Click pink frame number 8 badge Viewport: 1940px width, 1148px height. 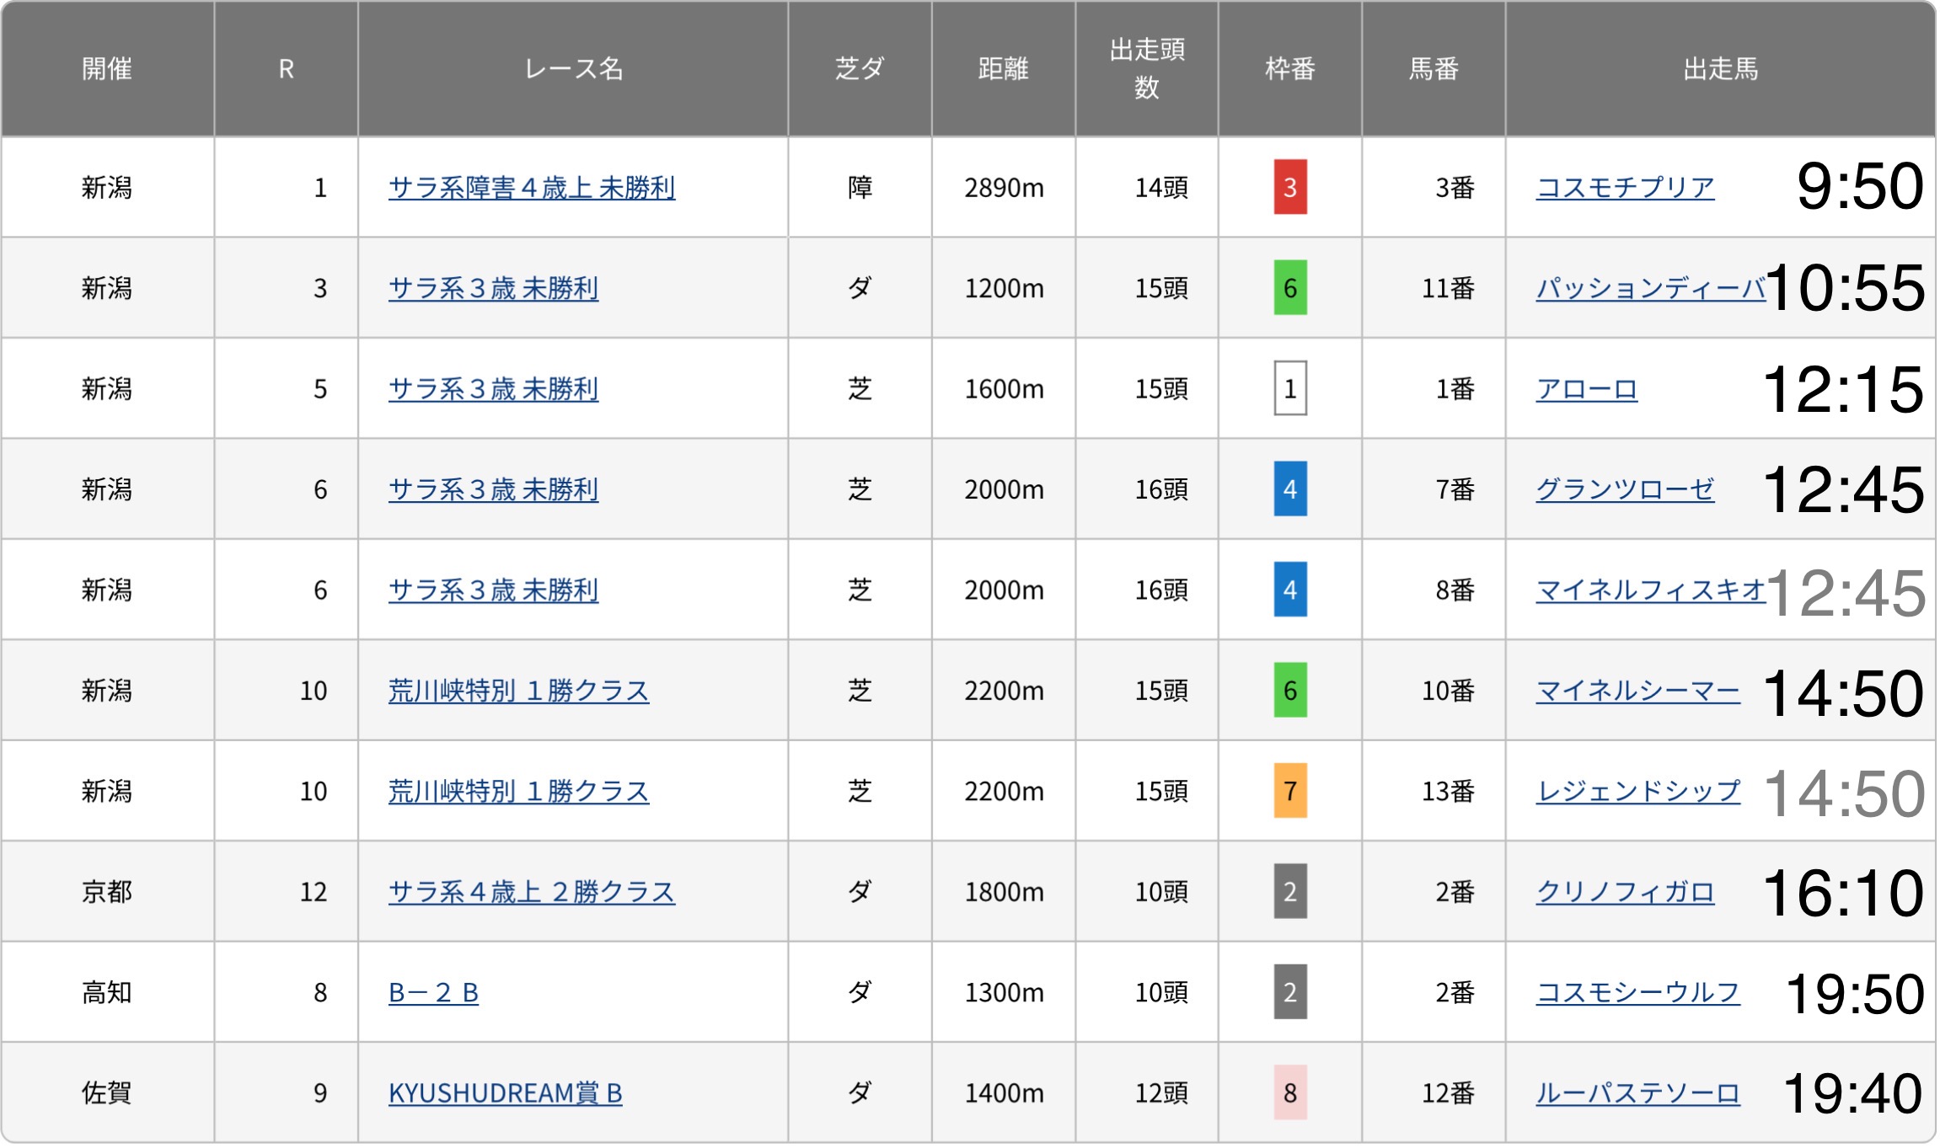[x=1289, y=1092]
